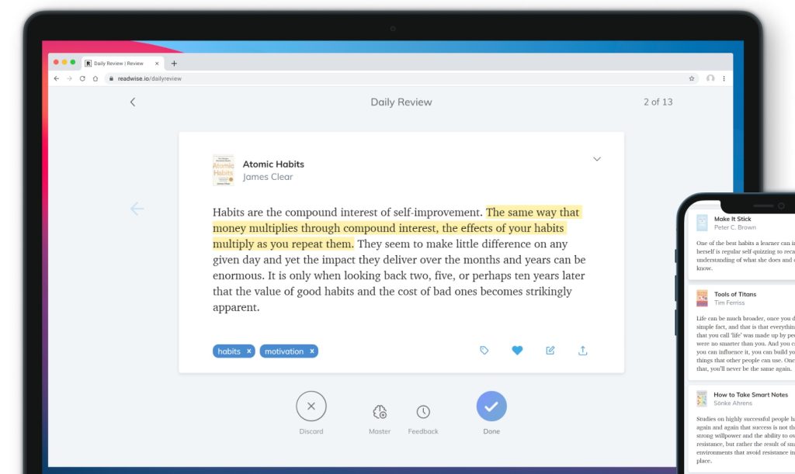Click the Discard highlight button
The height and width of the screenshot is (474, 795).
point(311,407)
